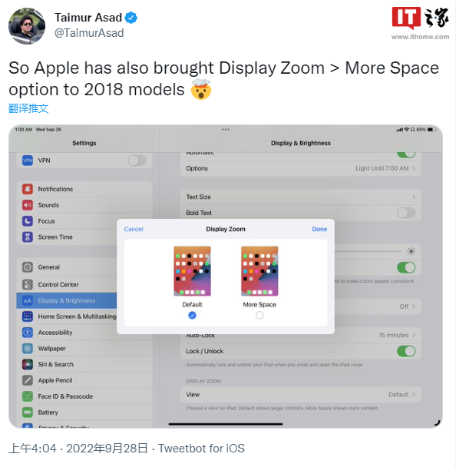The image size is (456, 467).
Task: Expand the View Default chevron
Action: click(414, 395)
